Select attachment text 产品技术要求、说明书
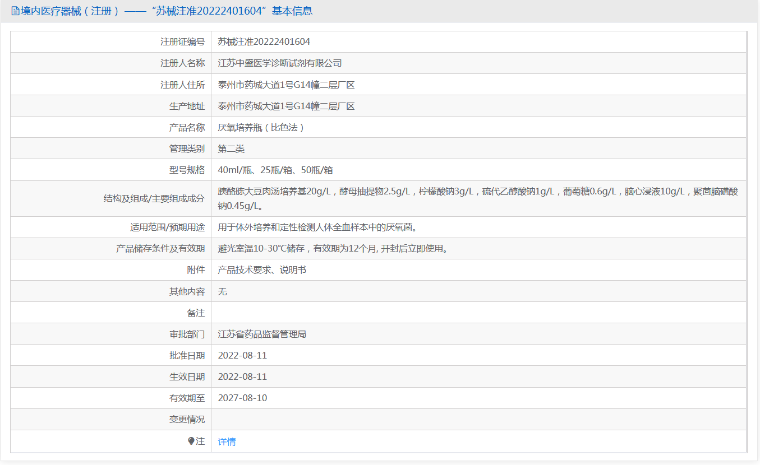 tap(262, 269)
